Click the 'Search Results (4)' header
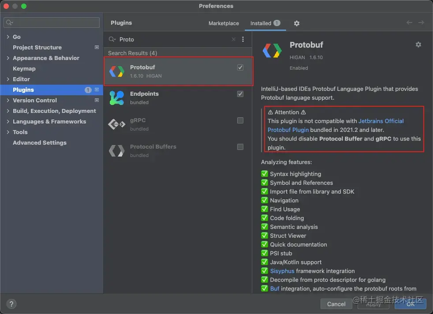This screenshot has width=433, height=314. pos(133,53)
